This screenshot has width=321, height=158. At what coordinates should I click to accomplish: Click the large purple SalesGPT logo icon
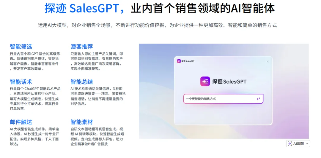(205, 82)
